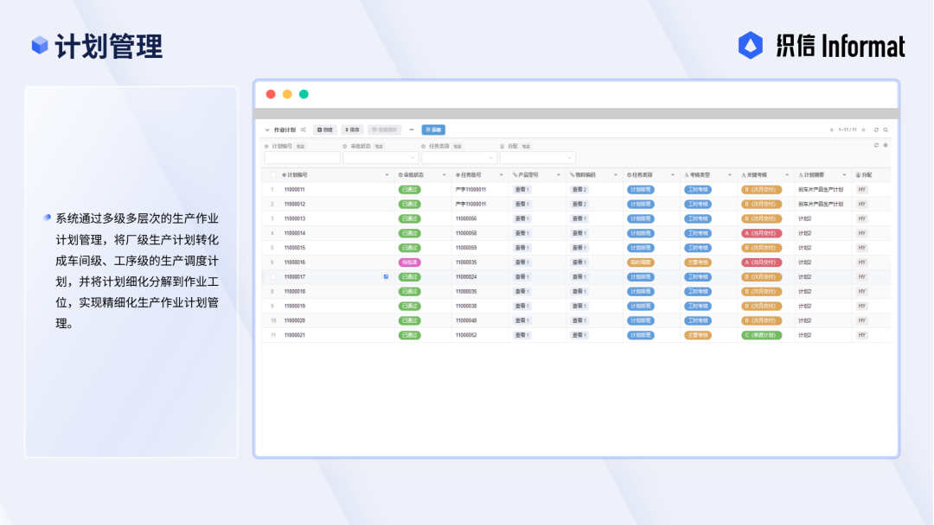Click the 创建 create button
The width and height of the screenshot is (934, 525).
(325, 130)
